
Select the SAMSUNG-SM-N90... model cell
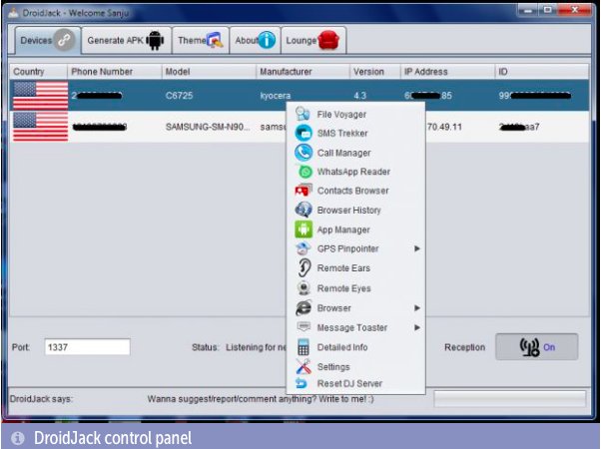coord(208,127)
